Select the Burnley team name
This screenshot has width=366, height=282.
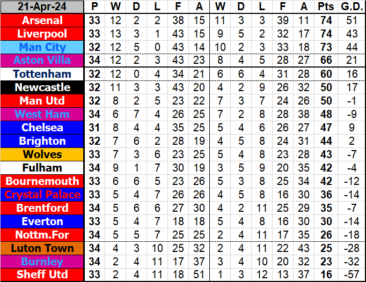(x=42, y=262)
